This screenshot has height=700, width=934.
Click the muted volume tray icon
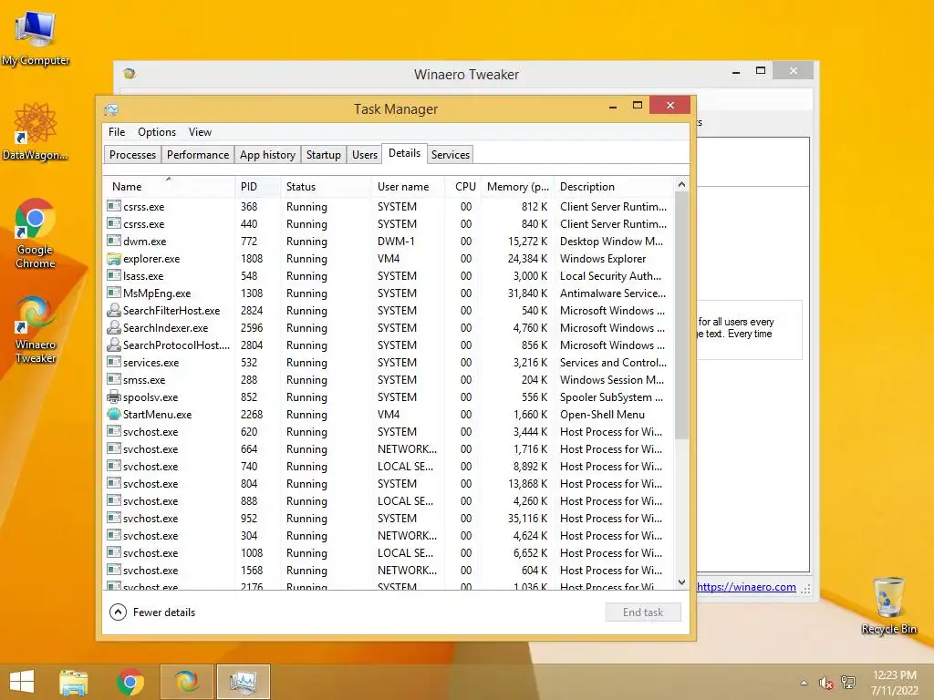pos(825,683)
